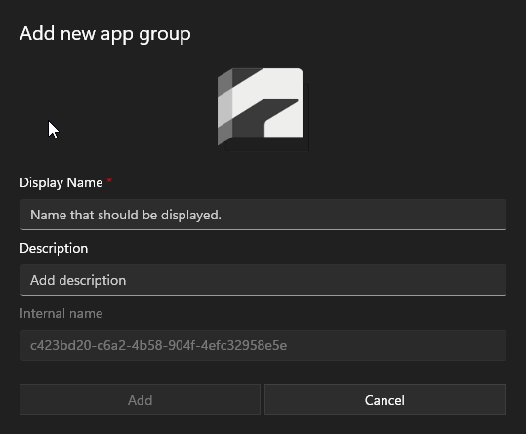Viewport: 526px width, 434px height.
Task: Click the Add button
Action: (x=140, y=400)
